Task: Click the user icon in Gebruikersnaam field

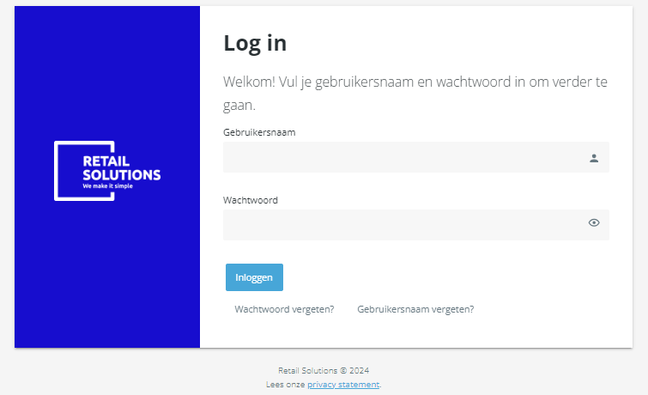Action: pos(594,158)
